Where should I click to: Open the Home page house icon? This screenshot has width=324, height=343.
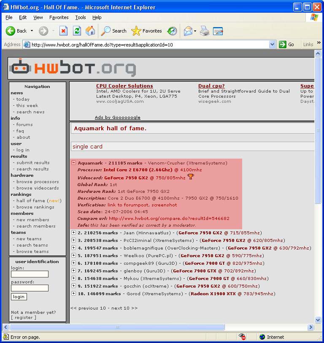click(x=90, y=30)
